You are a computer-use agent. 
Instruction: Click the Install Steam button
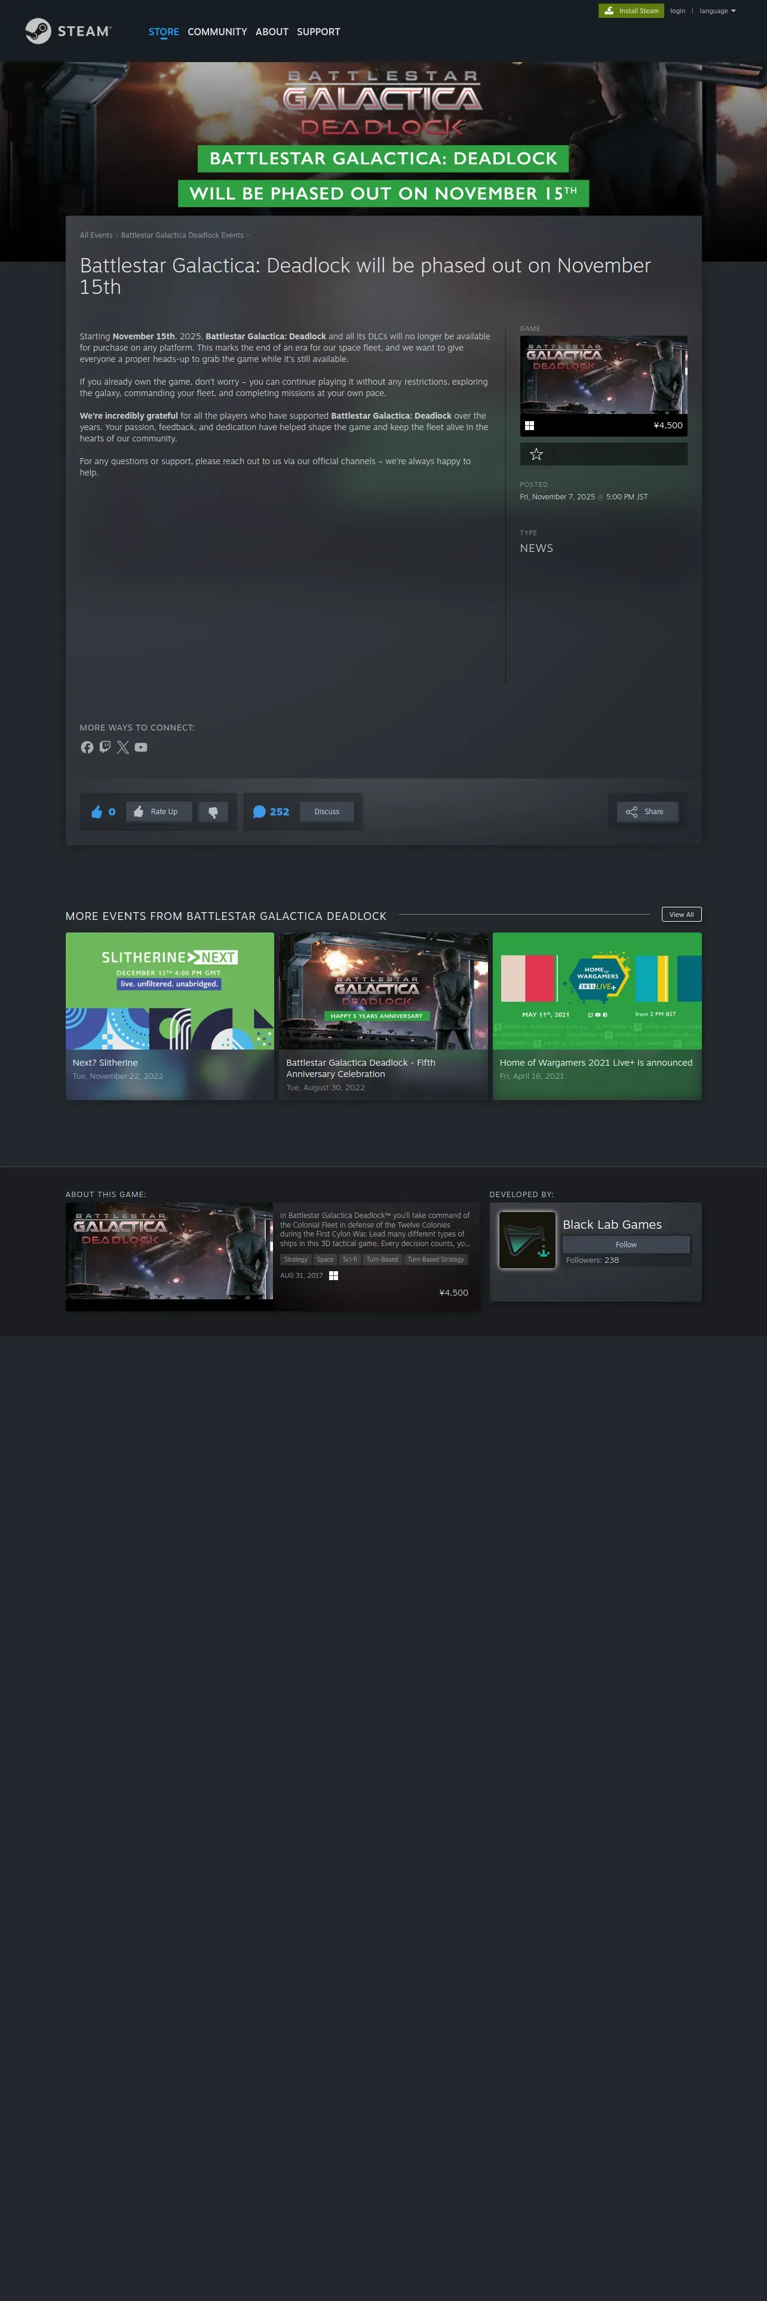(x=631, y=11)
